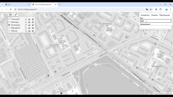This screenshot has width=173, height=97.
Task: Open attribute table for Районы layer
Action: pyautogui.click(x=29, y=31)
